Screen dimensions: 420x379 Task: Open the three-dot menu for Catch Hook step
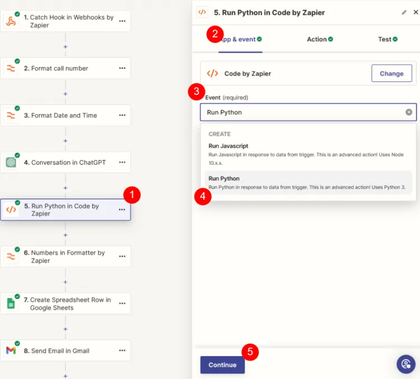122,21
